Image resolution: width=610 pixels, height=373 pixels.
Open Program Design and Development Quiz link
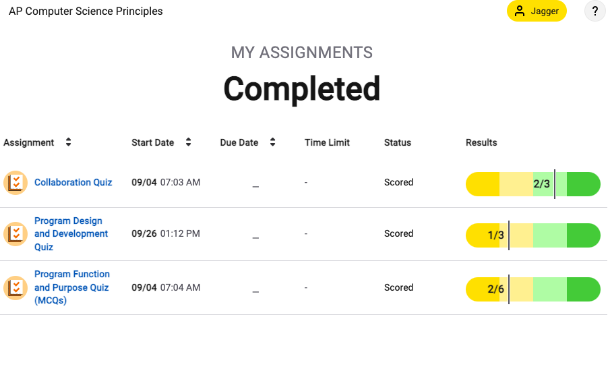(71, 233)
